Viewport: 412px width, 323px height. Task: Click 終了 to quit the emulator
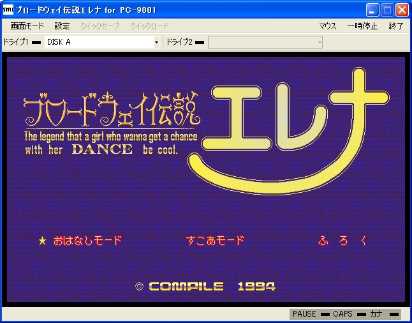pyautogui.click(x=396, y=26)
